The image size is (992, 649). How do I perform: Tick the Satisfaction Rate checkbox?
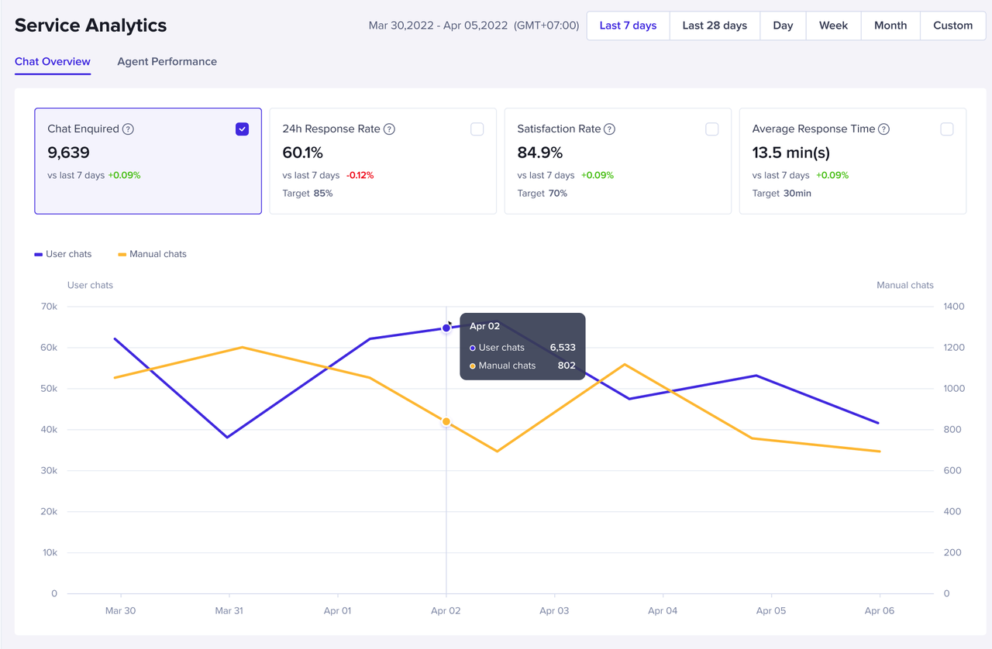pyautogui.click(x=711, y=129)
